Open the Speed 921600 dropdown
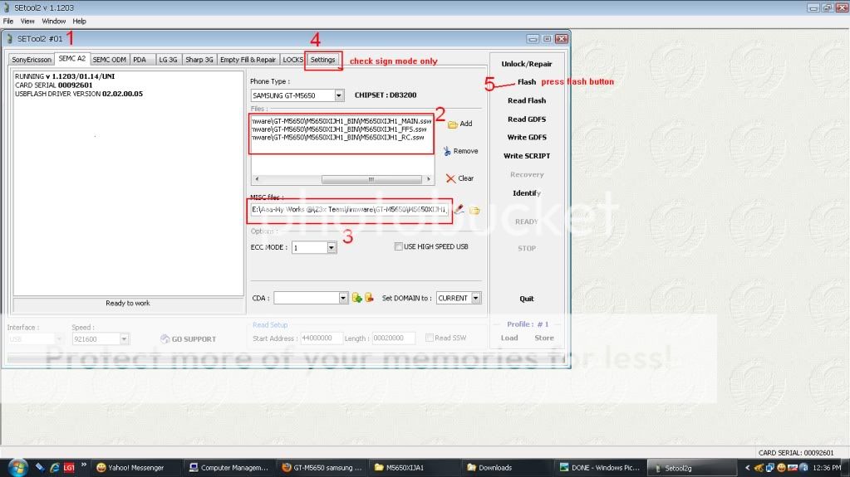This screenshot has height=477, width=850. [x=124, y=339]
